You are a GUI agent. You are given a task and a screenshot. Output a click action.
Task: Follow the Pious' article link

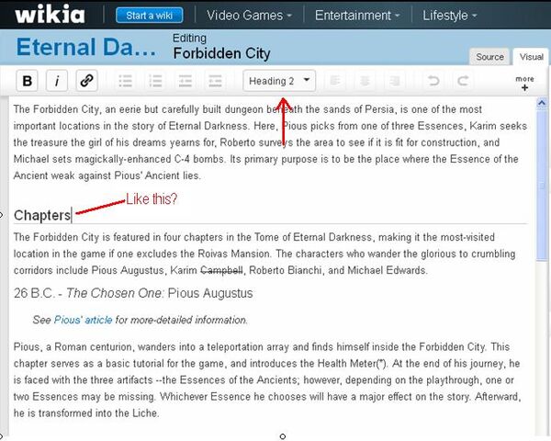[x=84, y=320]
